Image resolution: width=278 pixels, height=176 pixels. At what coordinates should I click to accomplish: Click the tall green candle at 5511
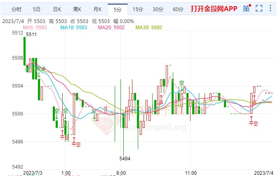pos(24,51)
